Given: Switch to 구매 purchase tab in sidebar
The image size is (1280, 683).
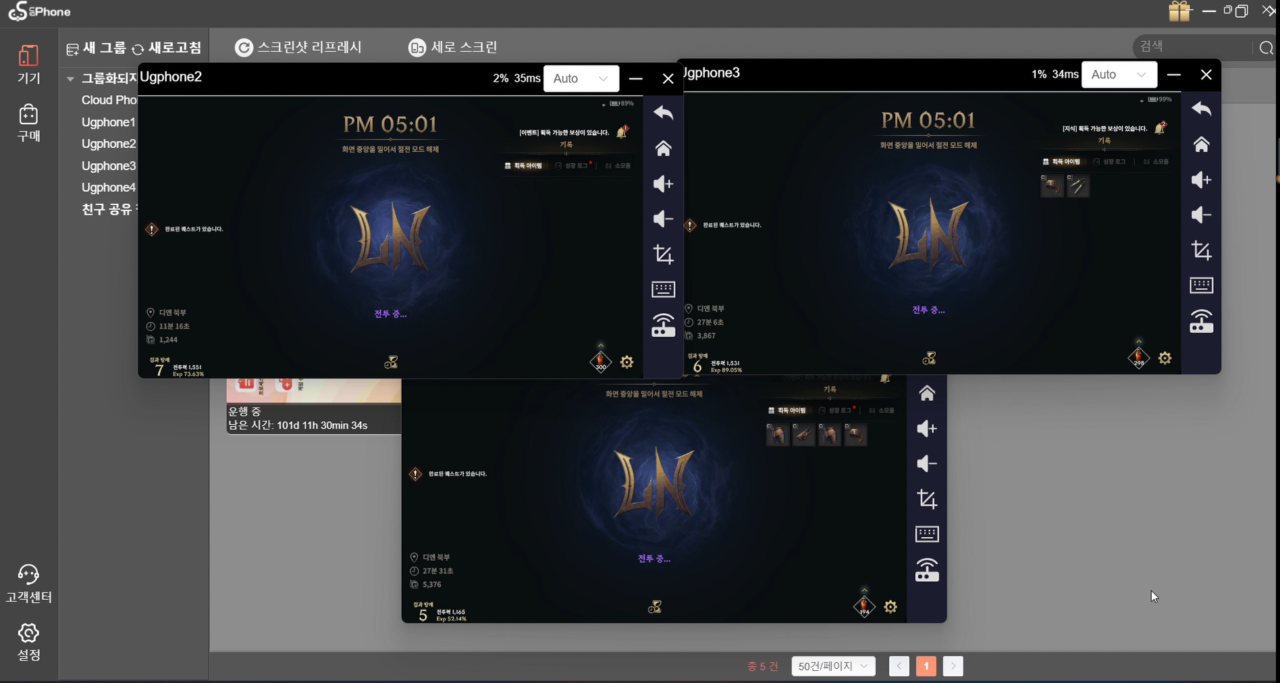Looking at the screenshot, I should coord(28,123).
